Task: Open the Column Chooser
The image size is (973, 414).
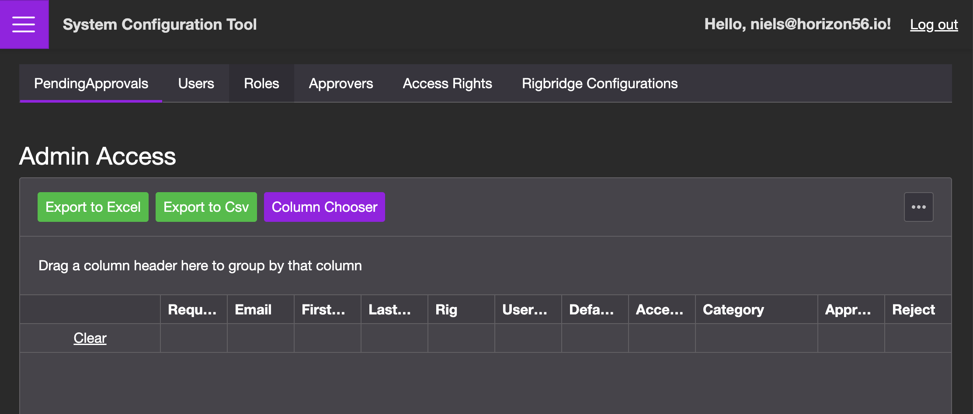Action: pos(324,207)
